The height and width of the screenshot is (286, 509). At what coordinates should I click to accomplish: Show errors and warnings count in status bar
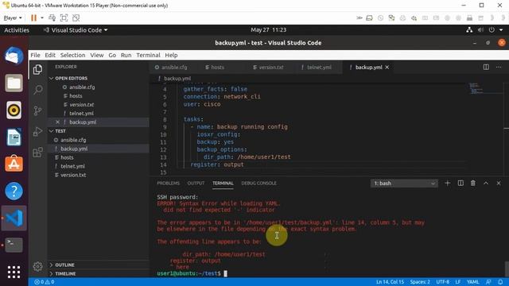(45, 282)
